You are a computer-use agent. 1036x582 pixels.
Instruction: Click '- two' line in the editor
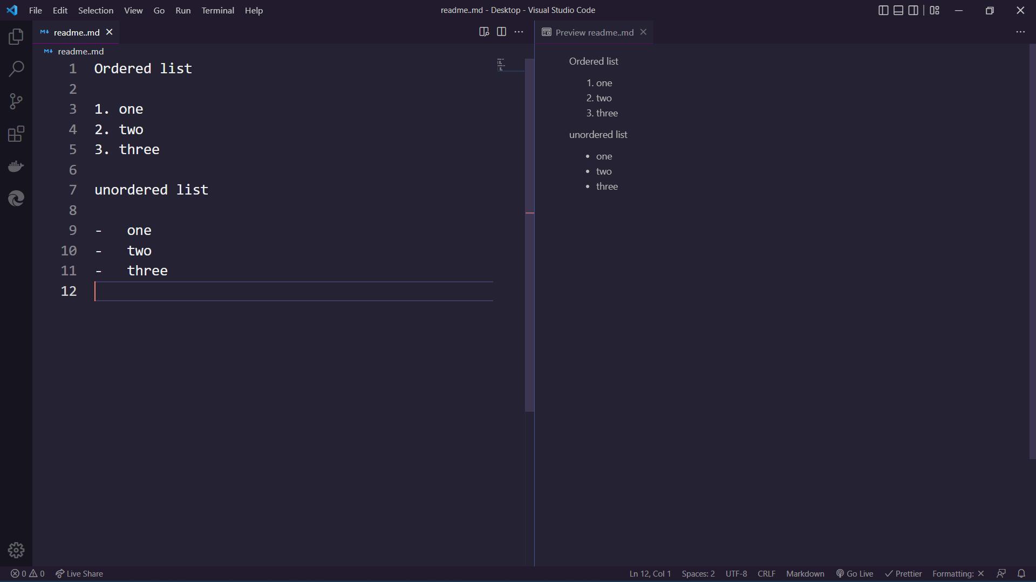click(x=123, y=251)
